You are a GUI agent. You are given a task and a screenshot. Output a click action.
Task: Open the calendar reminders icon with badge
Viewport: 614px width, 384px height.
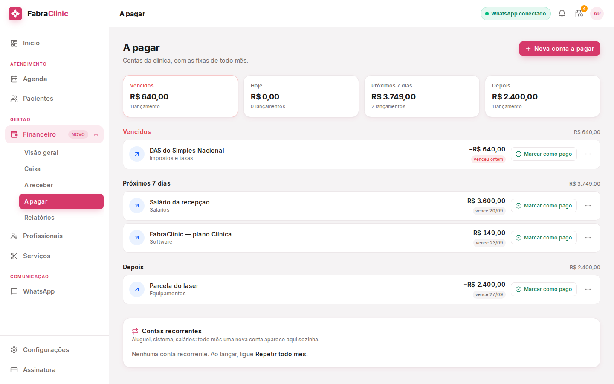coord(579,14)
